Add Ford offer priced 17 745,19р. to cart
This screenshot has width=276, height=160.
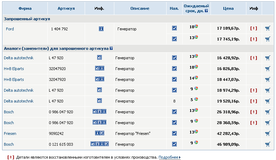tap(268, 39)
